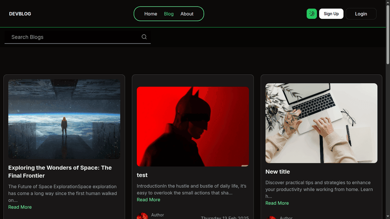The width and height of the screenshot is (390, 219).
Task: Click the Login button
Action: coord(361,14)
